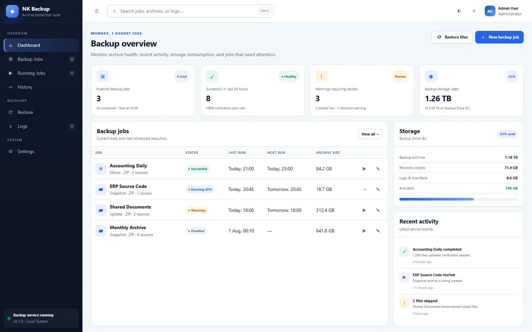Click the Running 42% status badge
This screenshot has width=532, height=332.
point(200,189)
